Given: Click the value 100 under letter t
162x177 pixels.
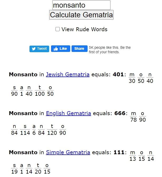Looking at the screenshot, I should (x=40, y=94).
